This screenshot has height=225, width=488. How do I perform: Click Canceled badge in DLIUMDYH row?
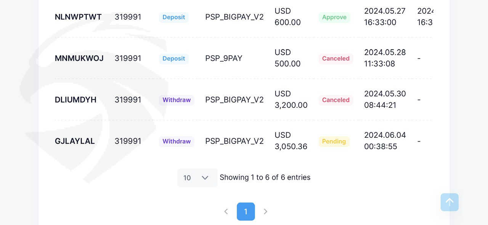coord(336,100)
